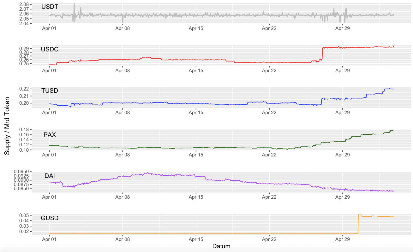The height and width of the screenshot is (252, 413).
Task: Click "Apr 22" under the USDT chart
Action: tap(269, 28)
